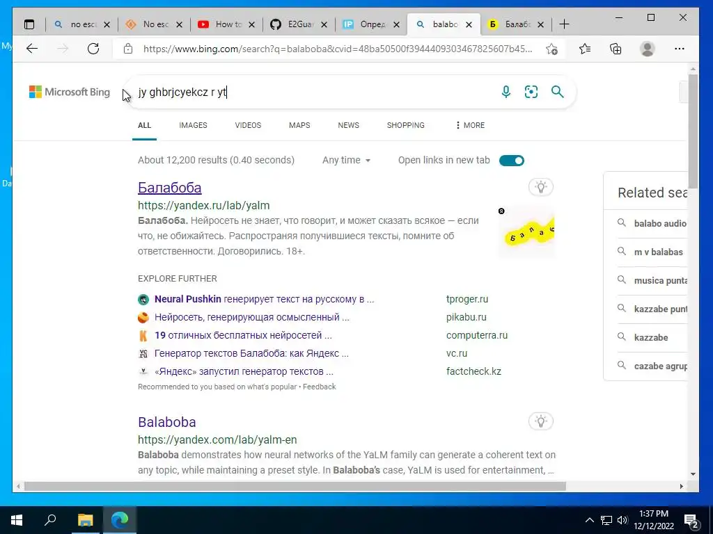Switch to the NEWS search tab

click(348, 125)
